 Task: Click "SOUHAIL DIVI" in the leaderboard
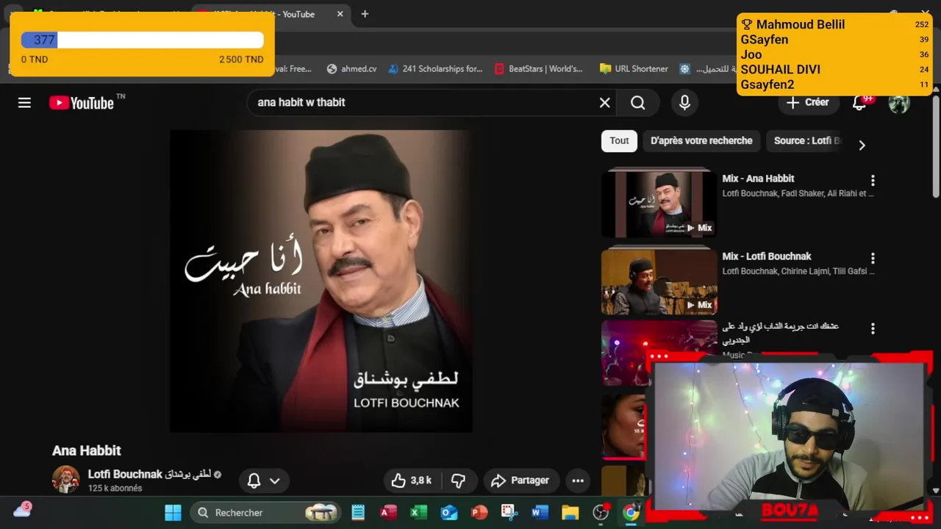(x=780, y=70)
